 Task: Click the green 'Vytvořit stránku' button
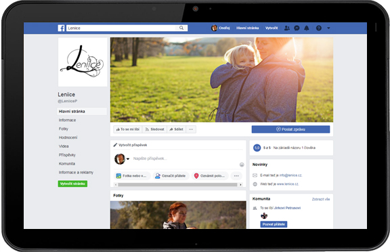click(x=72, y=184)
